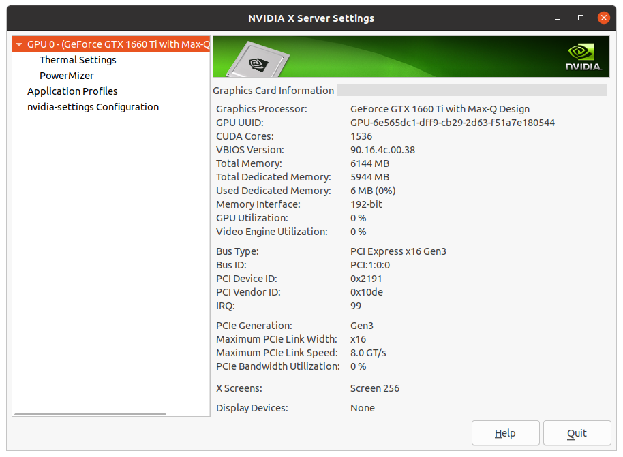Click the Maximum PCIe Link Width value x16
Image resolution: width=623 pixels, height=457 pixels.
[358, 339]
